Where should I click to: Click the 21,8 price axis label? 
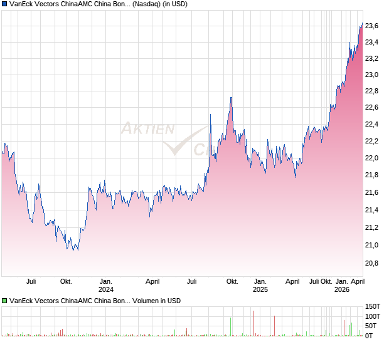pos(371,175)
